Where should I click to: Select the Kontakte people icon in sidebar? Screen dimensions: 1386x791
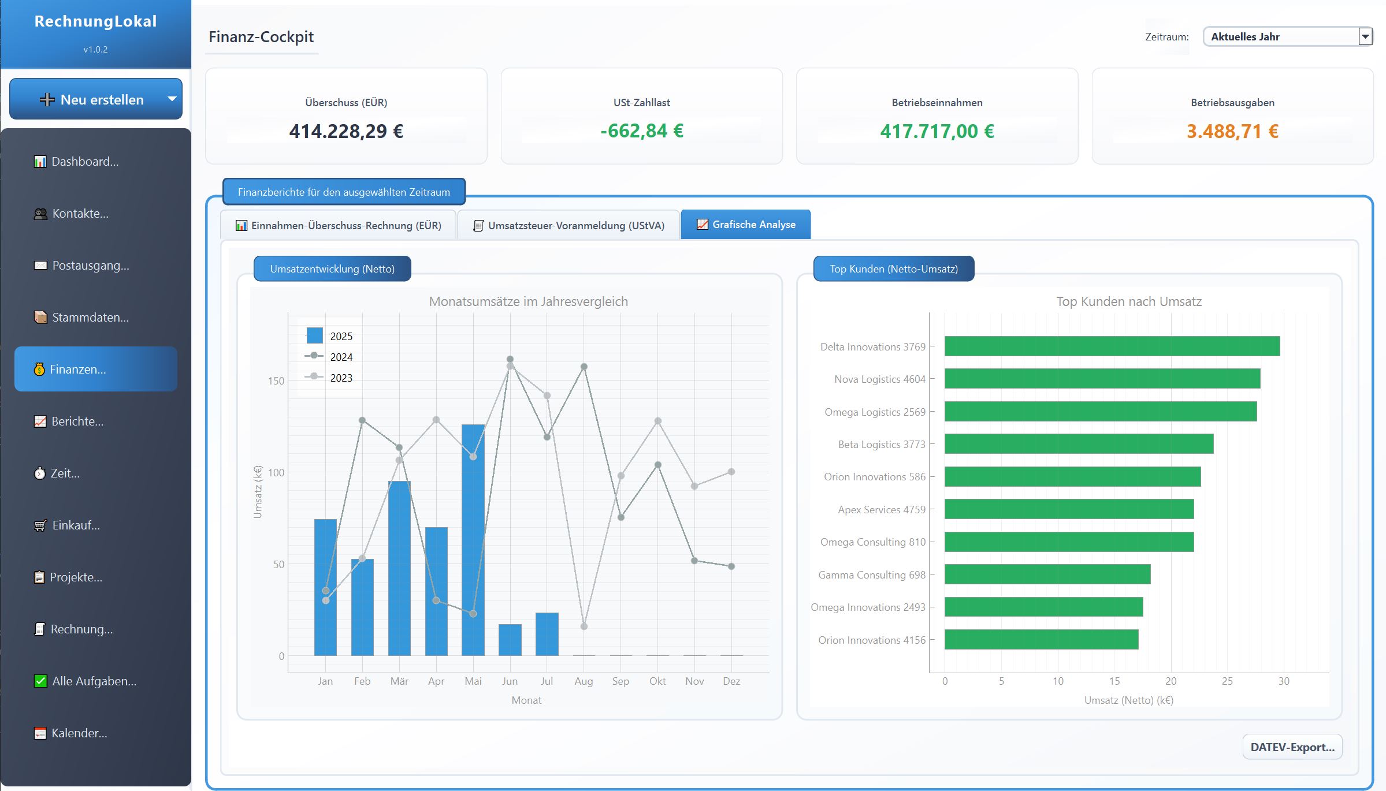click(39, 214)
